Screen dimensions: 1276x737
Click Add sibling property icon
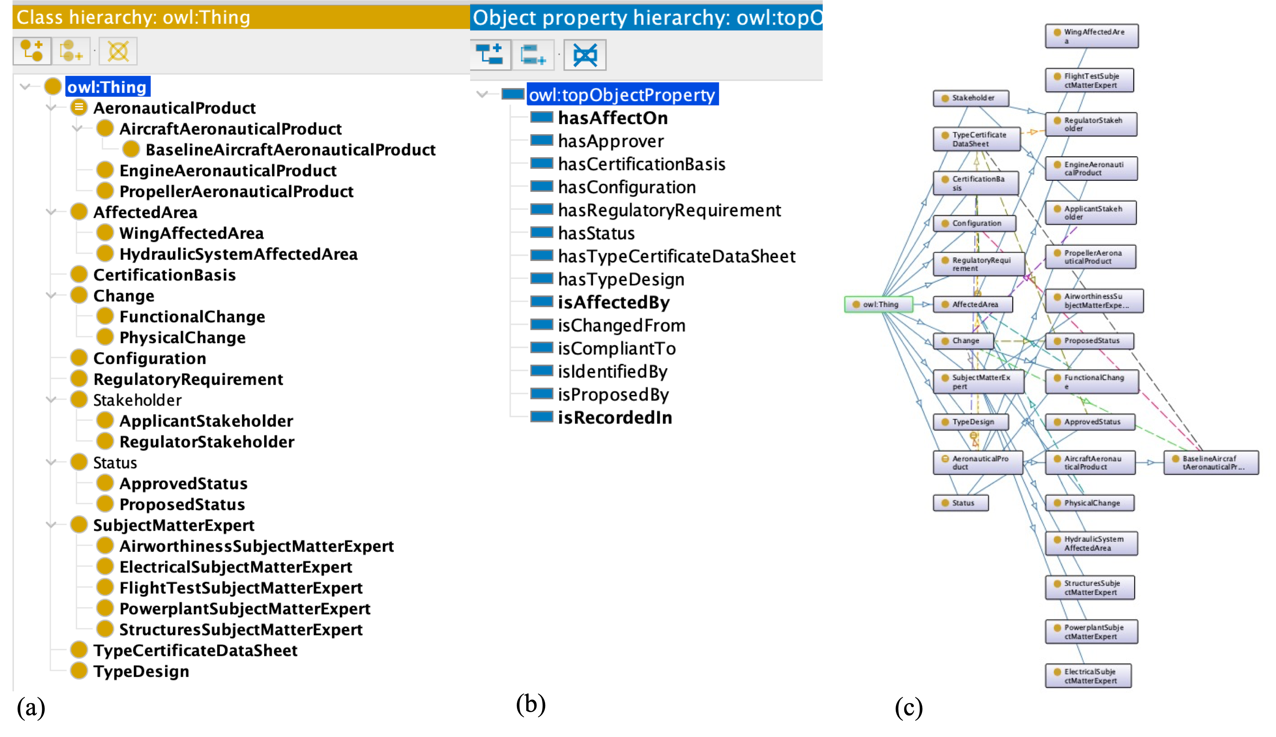pos(533,55)
